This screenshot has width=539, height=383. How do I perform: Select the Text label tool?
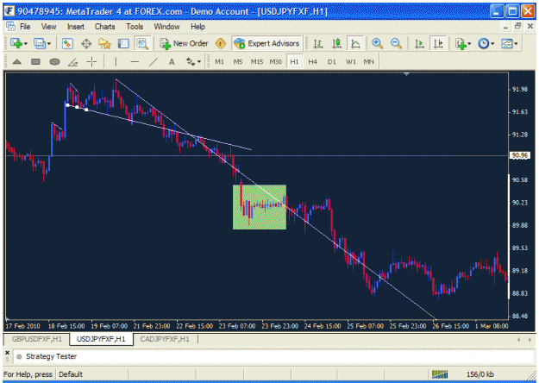coord(172,62)
